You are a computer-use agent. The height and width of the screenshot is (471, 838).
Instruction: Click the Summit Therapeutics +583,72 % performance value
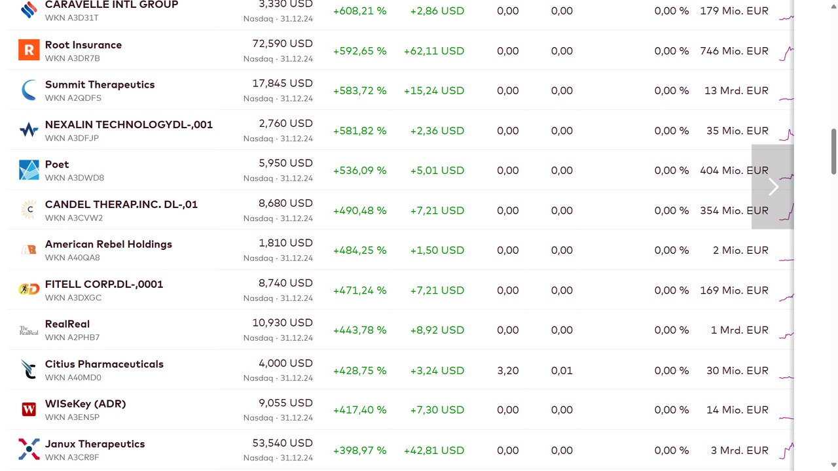pos(359,91)
